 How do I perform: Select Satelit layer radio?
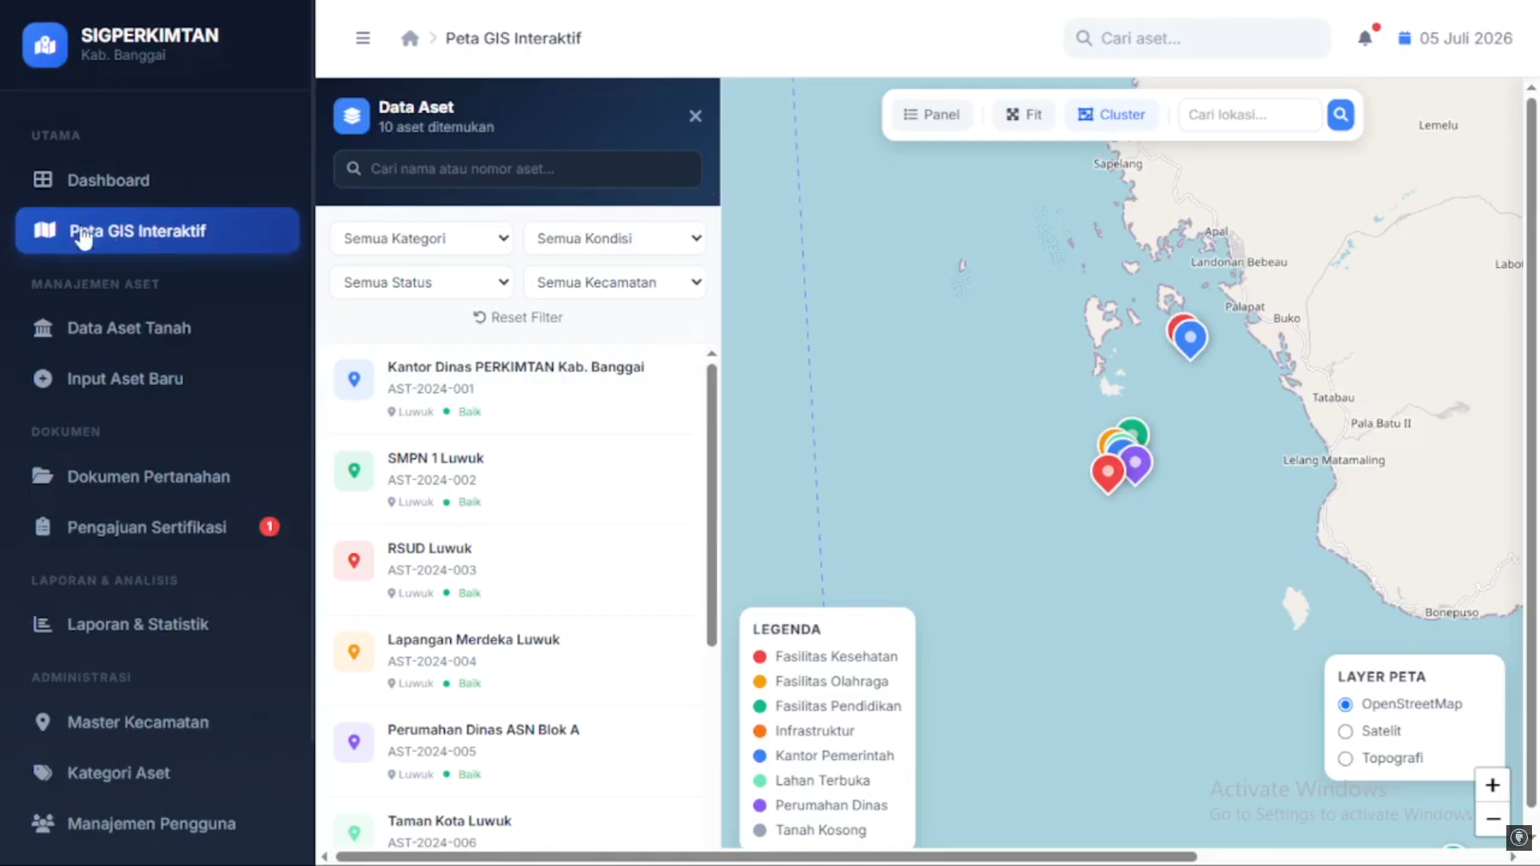click(1345, 731)
